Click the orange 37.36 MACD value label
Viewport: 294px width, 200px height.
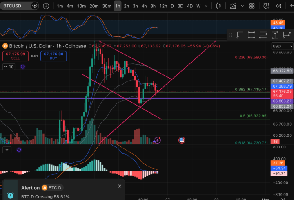coord(278,163)
